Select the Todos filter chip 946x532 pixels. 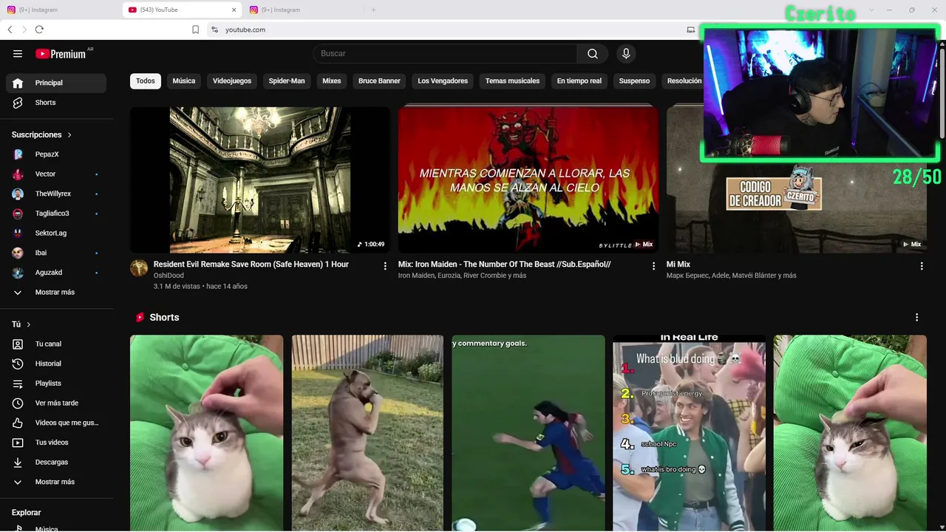pyautogui.click(x=146, y=81)
